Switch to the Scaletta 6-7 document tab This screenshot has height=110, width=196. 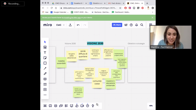click(79, 3)
